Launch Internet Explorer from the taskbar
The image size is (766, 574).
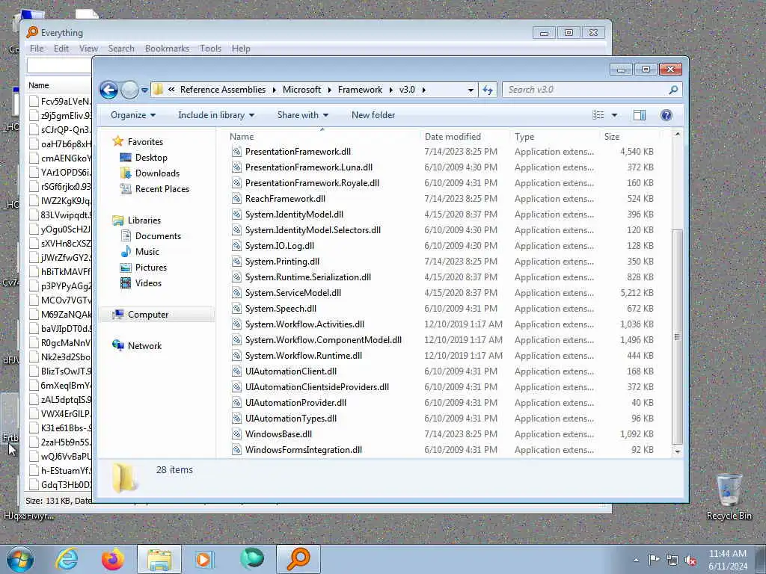(67, 559)
